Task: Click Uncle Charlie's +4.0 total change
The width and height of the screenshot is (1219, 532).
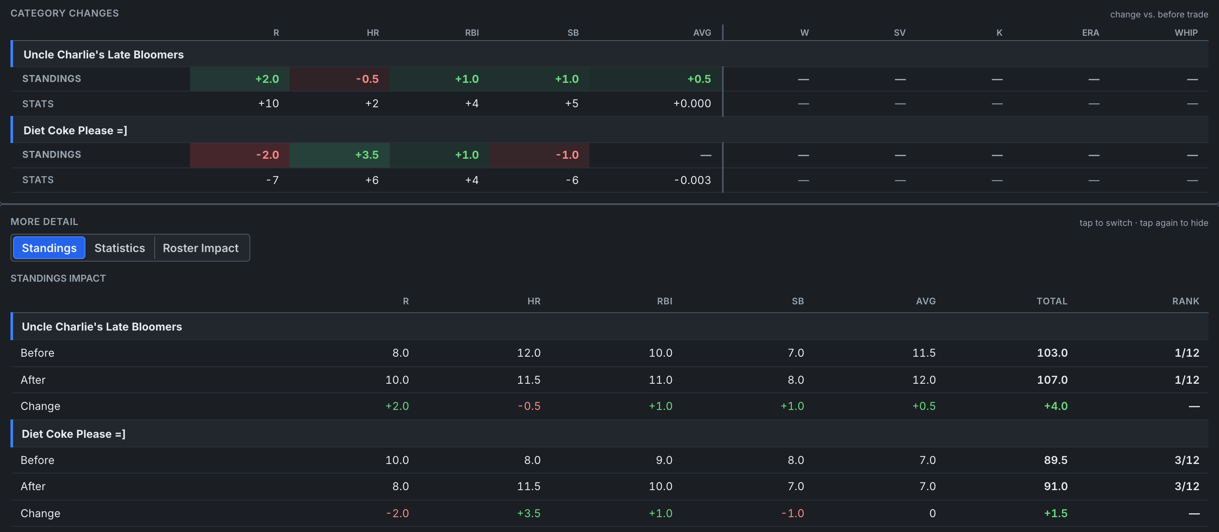Action: [1056, 406]
